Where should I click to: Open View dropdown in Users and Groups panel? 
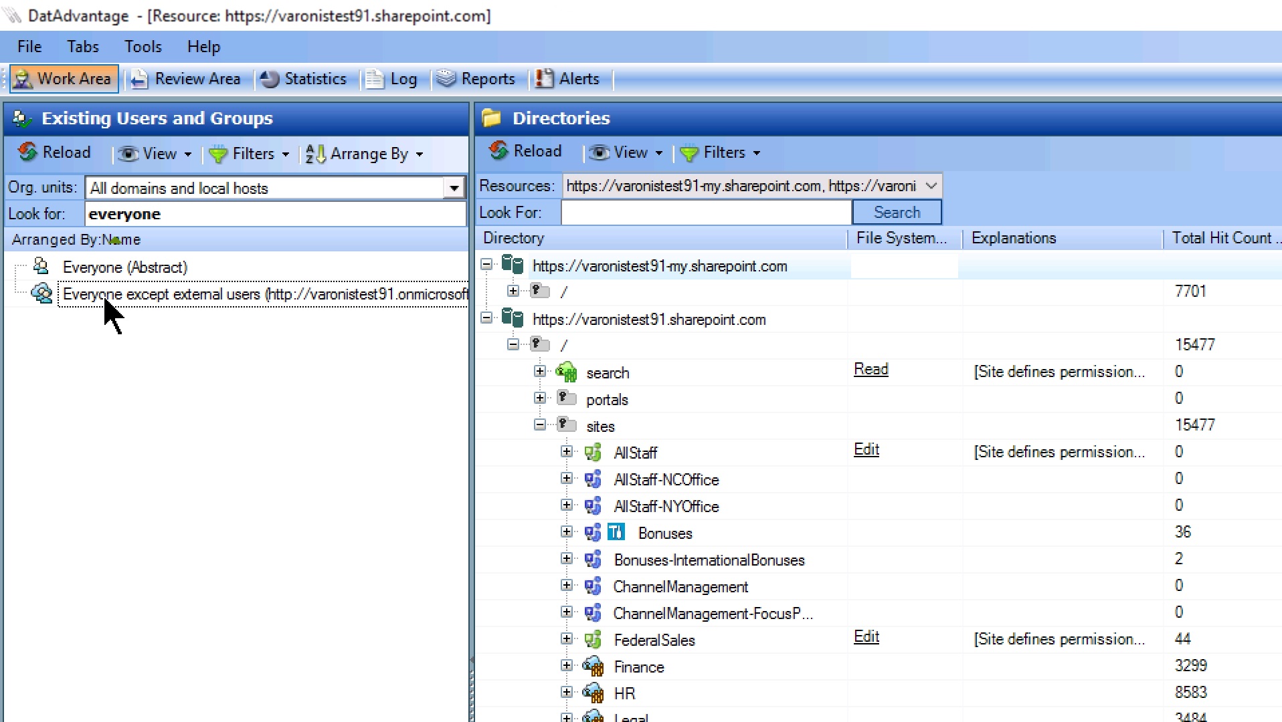[x=155, y=154]
